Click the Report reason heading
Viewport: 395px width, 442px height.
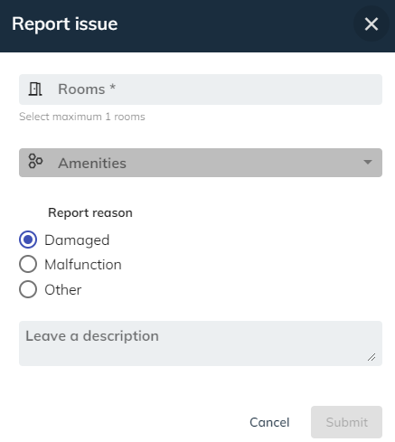(x=90, y=212)
